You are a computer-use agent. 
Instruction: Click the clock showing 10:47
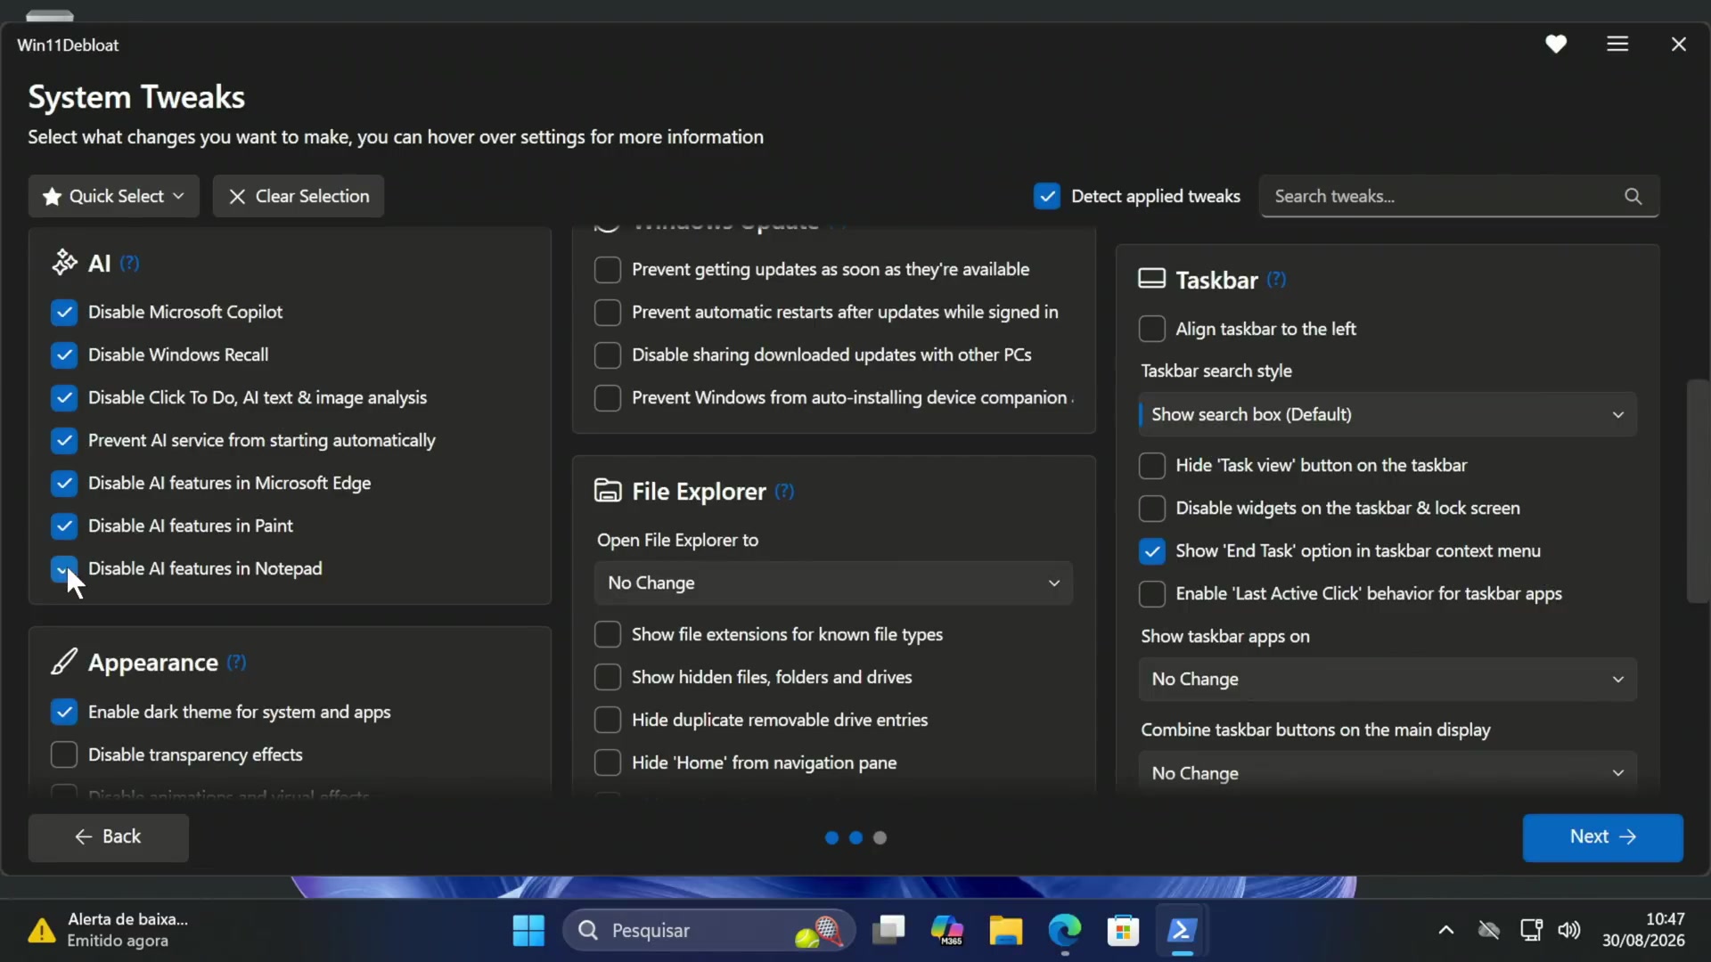point(1665,918)
